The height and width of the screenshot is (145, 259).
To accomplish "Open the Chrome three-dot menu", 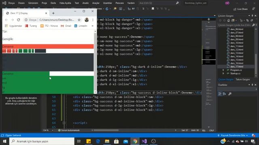I will point(93,20).
